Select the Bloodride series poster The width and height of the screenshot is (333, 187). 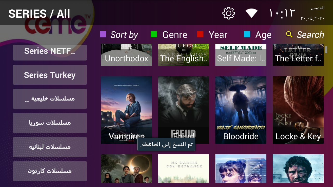[241, 110]
